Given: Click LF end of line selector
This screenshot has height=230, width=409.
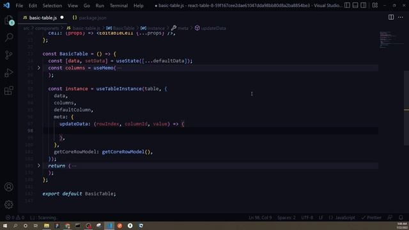Looking at the screenshot, I should coord(321,217).
